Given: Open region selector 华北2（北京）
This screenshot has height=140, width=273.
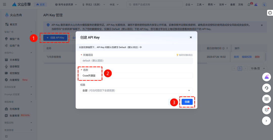Looking at the screenshot, I should [94, 5].
